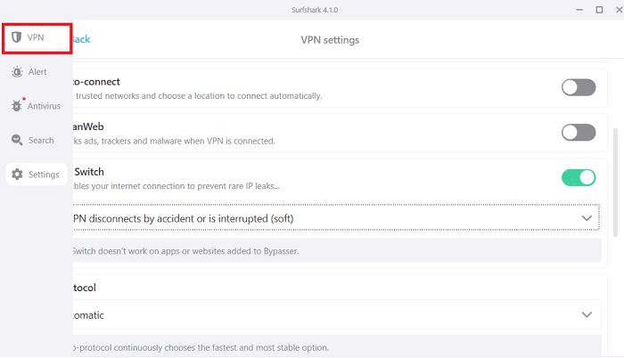This screenshot has height=358, width=624.
Task: Select the Settings label in sidebar
Action: pyautogui.click(x=43, y=175)
